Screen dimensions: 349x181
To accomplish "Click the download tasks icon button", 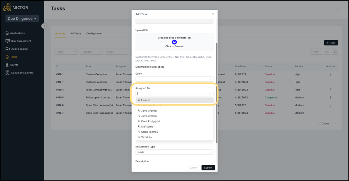I will [327, 52].
